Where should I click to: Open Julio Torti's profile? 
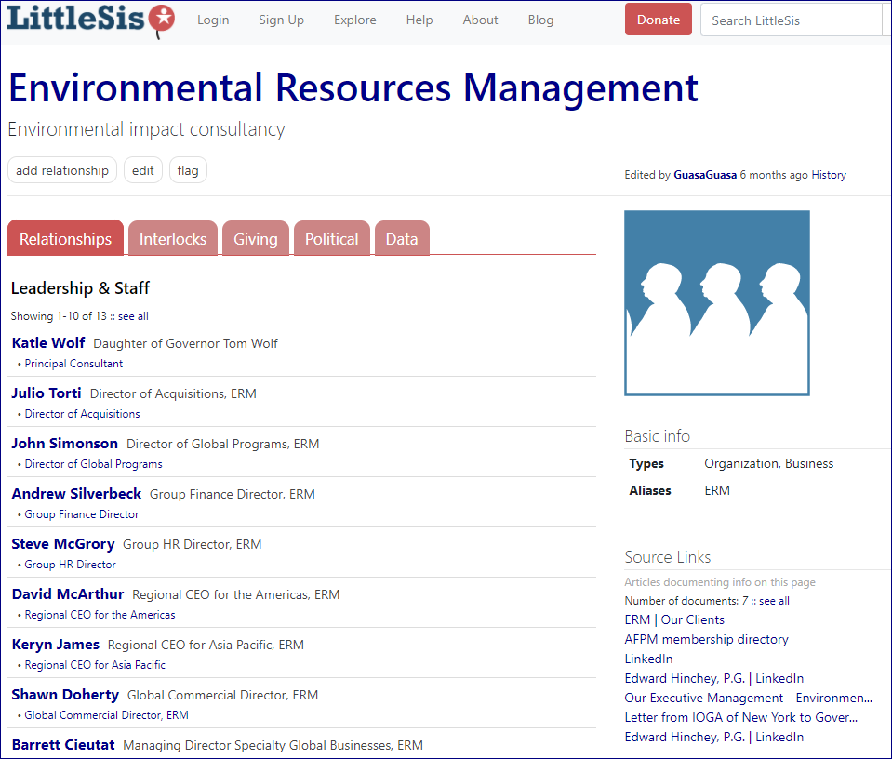pyautogui.click(x=47, y=393)
